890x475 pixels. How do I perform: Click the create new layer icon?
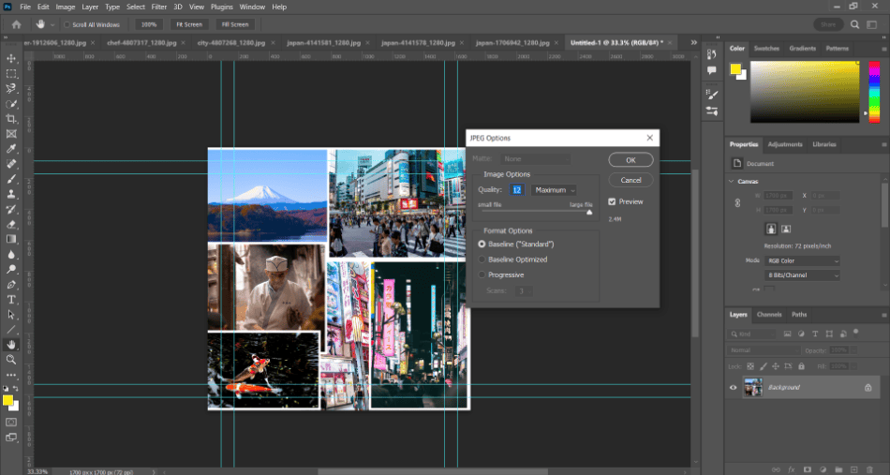(853, 469)
